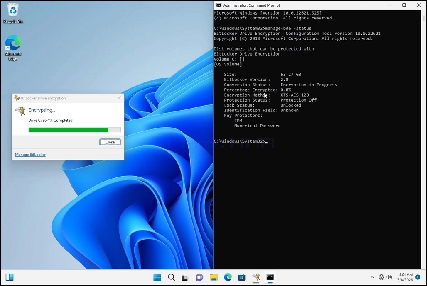Click the 'BitLocker Drive Encryption' dialog title
This screenshot has width=427, height=286.
click(43, 98)
